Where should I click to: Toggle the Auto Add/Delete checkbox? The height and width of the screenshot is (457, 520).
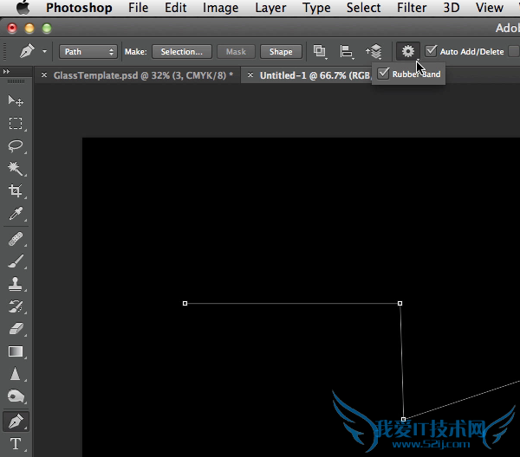431,51
